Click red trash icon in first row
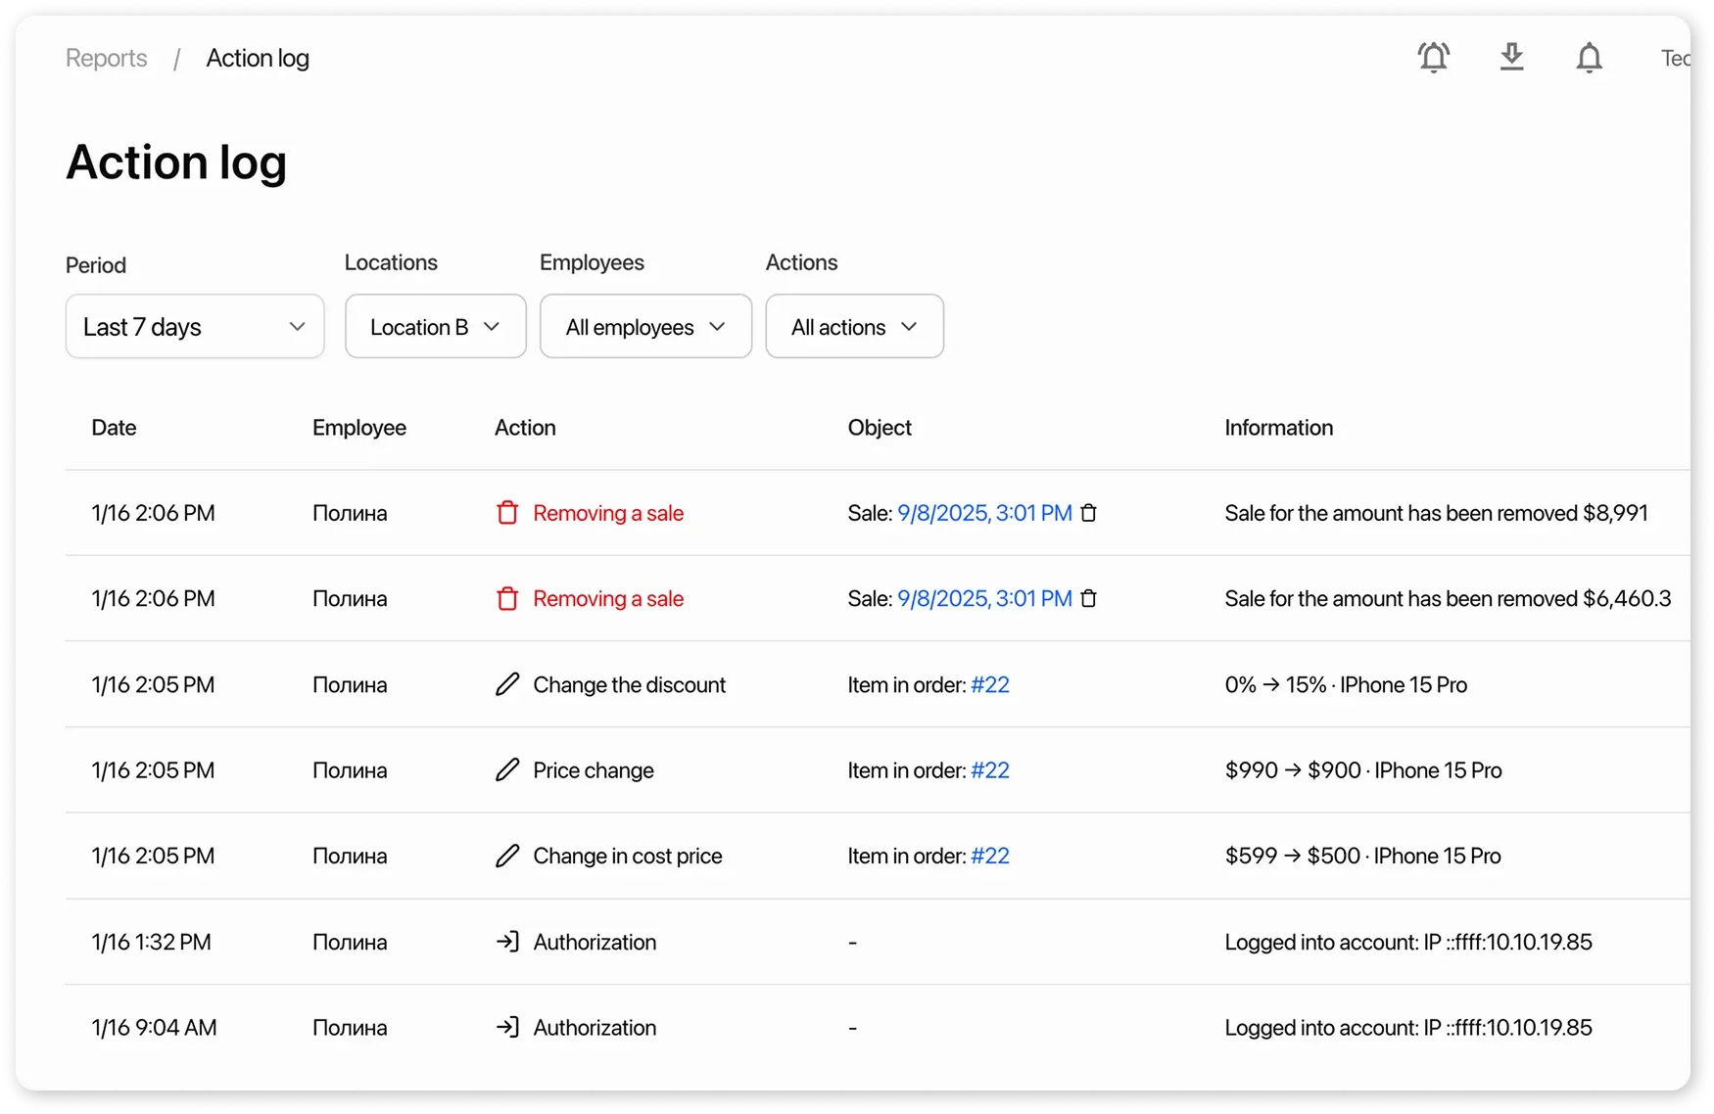Image resolution: width=1714 pixels, height=1114 pixels. point(507,513)
